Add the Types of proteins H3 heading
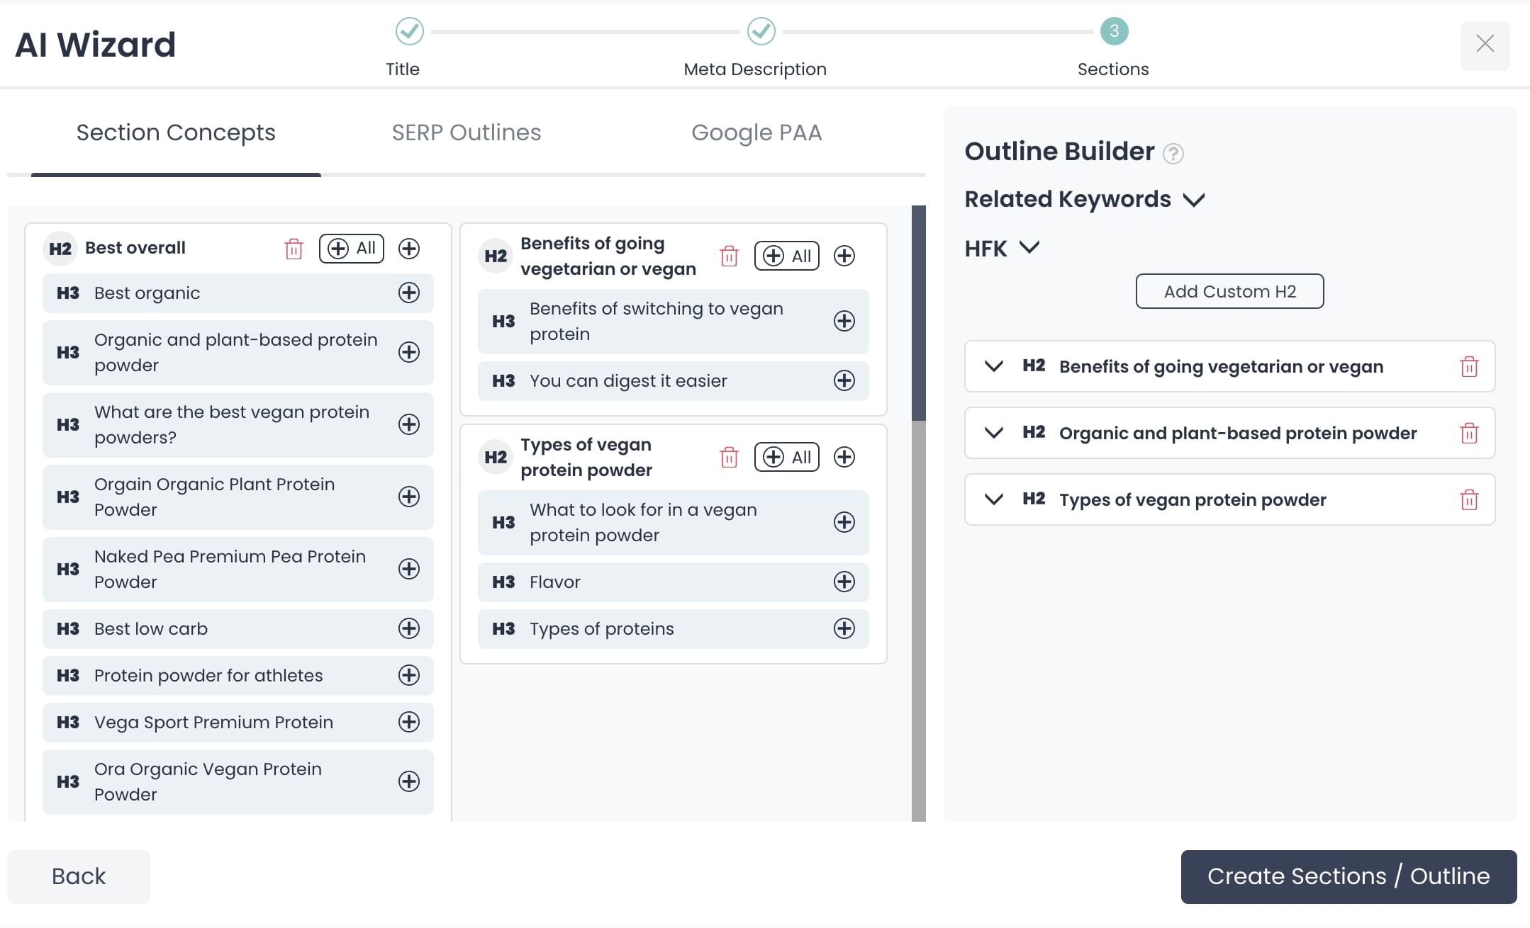 [x=844, y=629]
